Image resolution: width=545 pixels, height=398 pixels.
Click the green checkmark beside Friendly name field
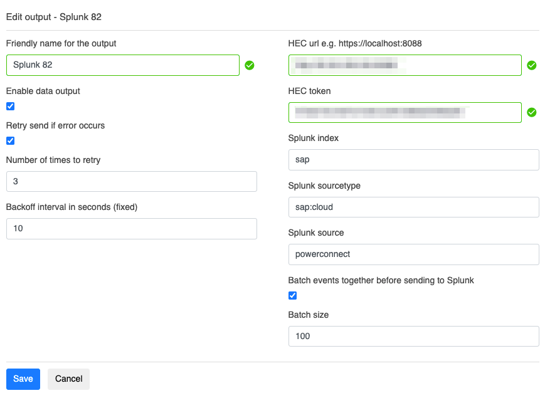tap(250, 65)
